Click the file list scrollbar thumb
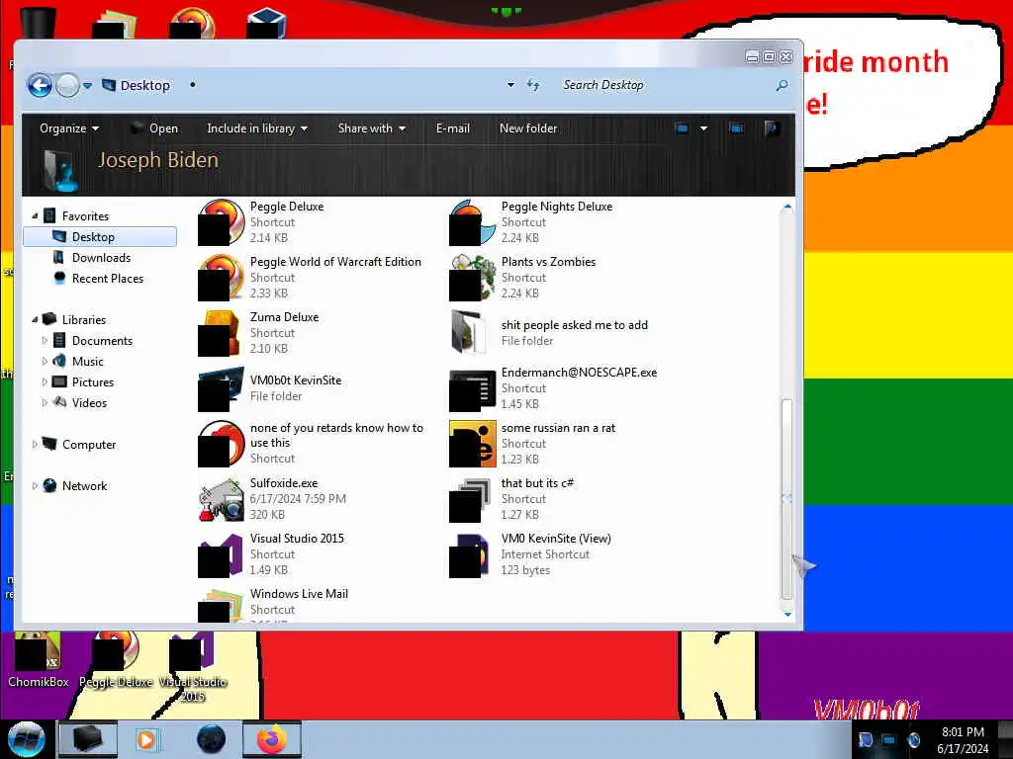Viewport: 1013px width, 759px height. [x=786, y=498]
